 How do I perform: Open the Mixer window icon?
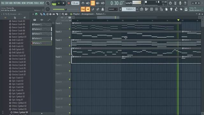pyautogui.click(x=157, y=9)
